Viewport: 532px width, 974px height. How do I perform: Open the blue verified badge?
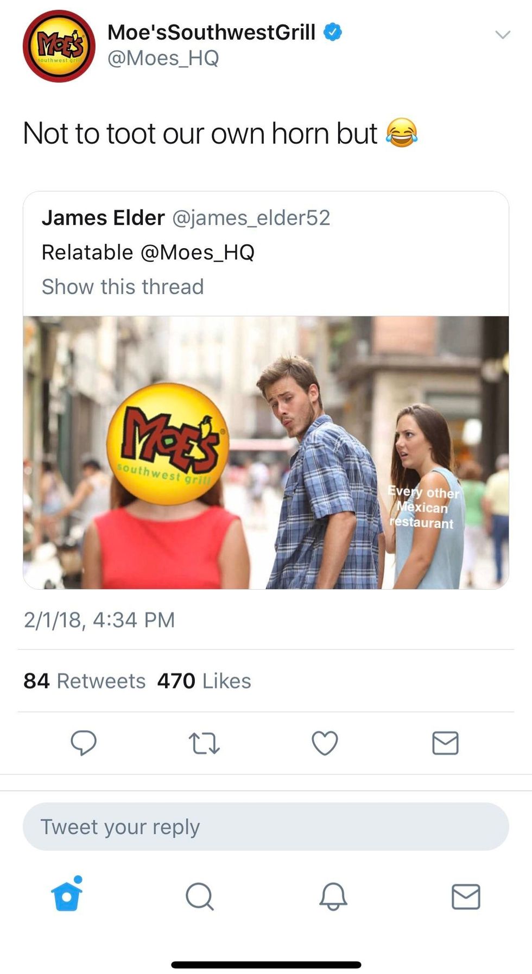pos(333,32)
